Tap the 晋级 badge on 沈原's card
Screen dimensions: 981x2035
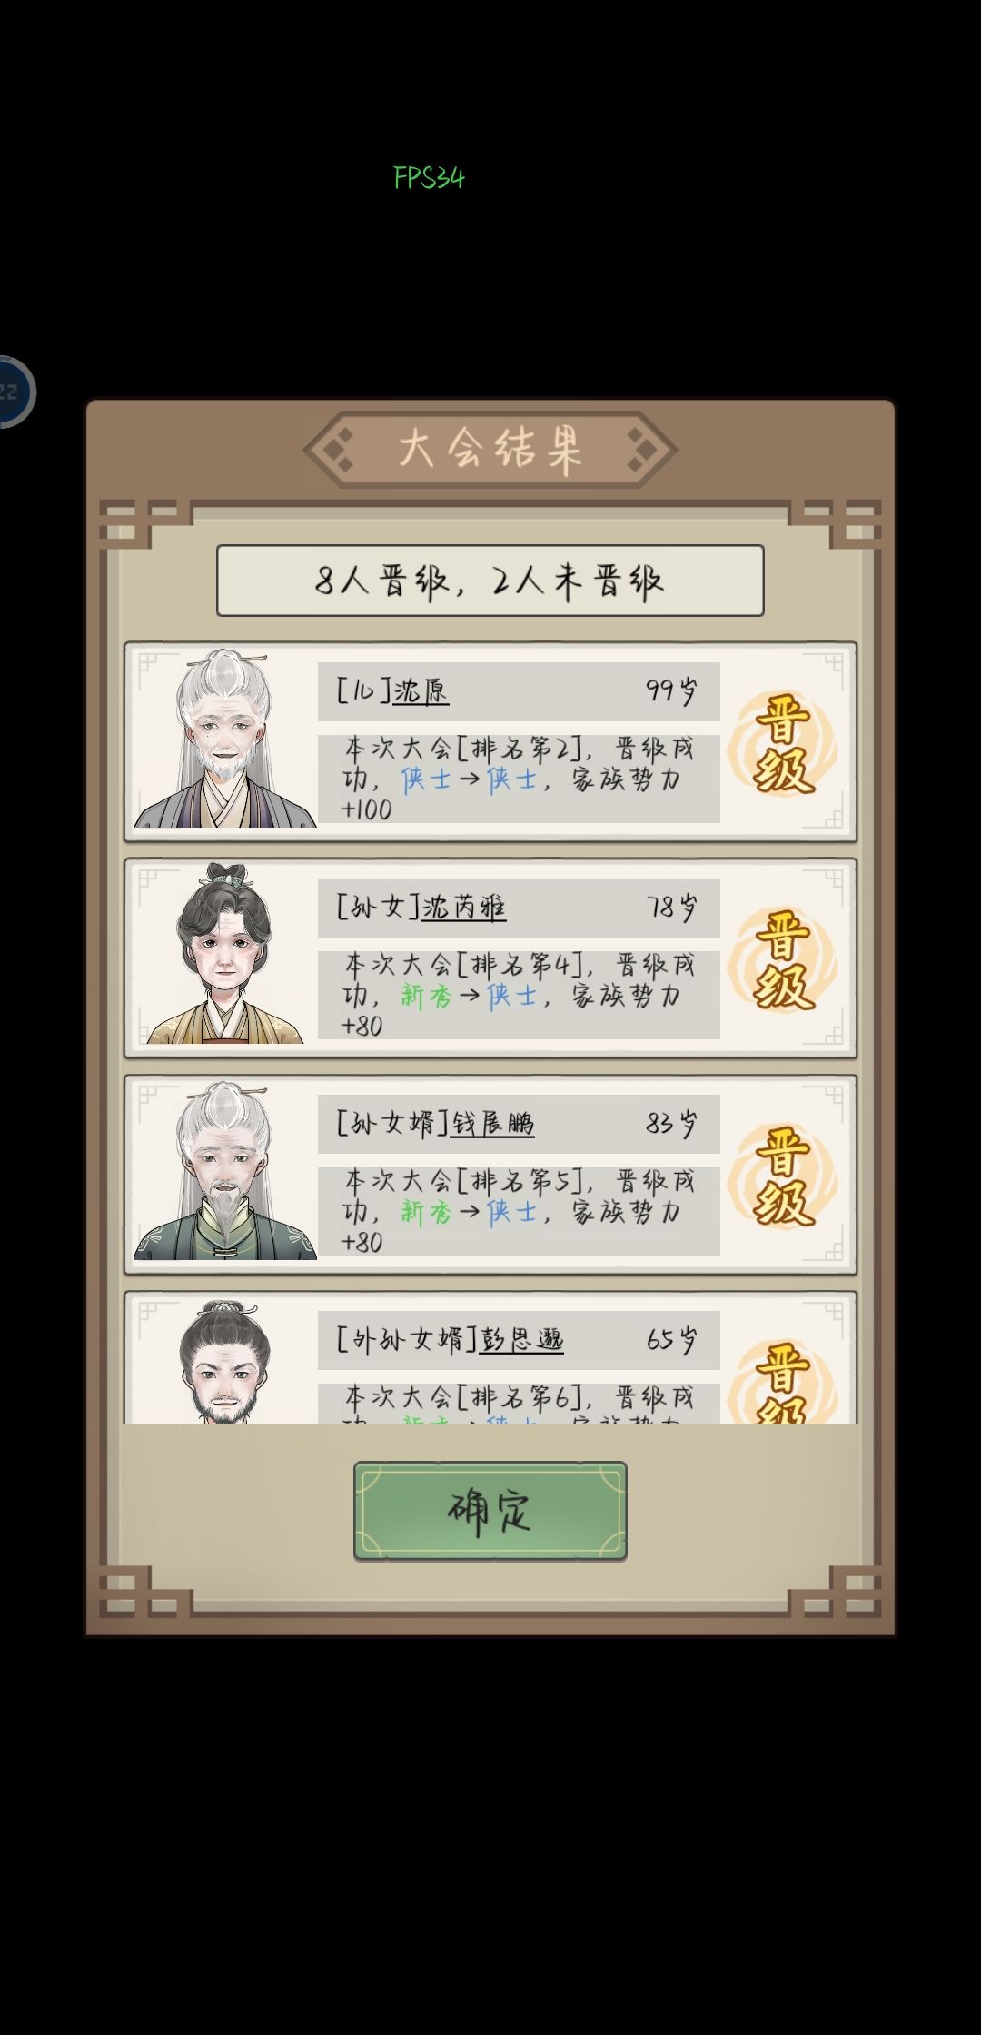782,743
